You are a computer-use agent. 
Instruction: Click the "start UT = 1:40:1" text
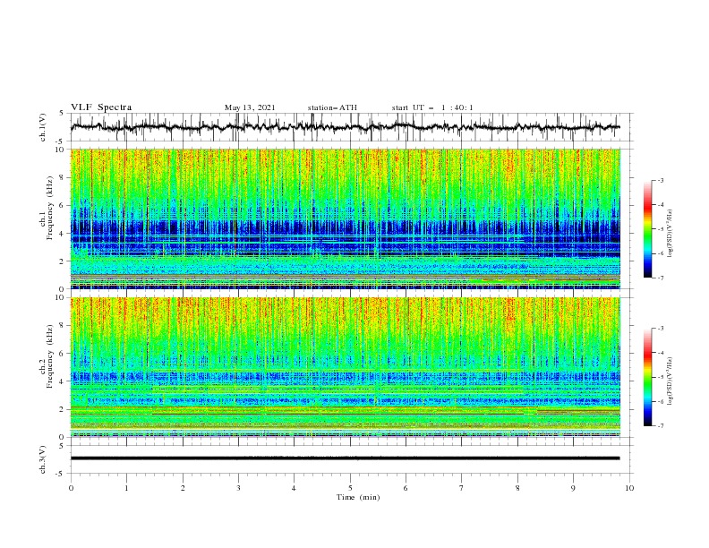432,107
